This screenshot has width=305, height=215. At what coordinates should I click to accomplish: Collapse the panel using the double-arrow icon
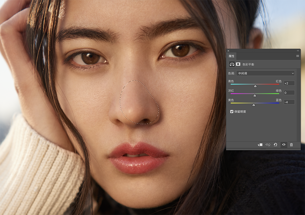298,51
